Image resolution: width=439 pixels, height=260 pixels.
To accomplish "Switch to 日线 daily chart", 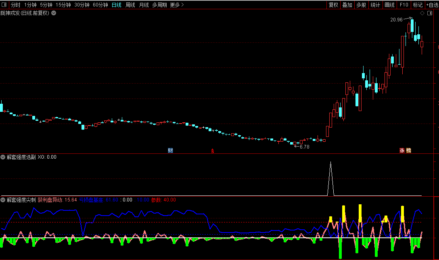I will point(117,5).
